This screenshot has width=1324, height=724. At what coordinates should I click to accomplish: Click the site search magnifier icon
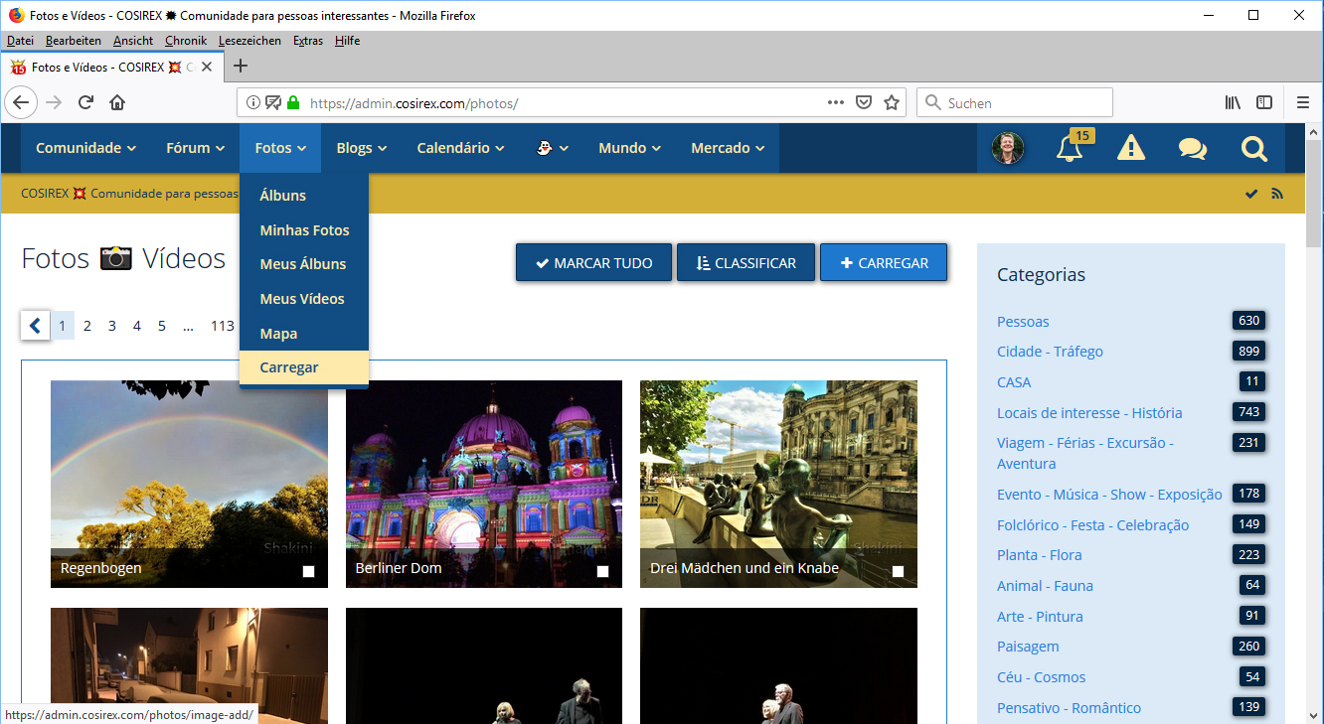[x=1253, y=149]
